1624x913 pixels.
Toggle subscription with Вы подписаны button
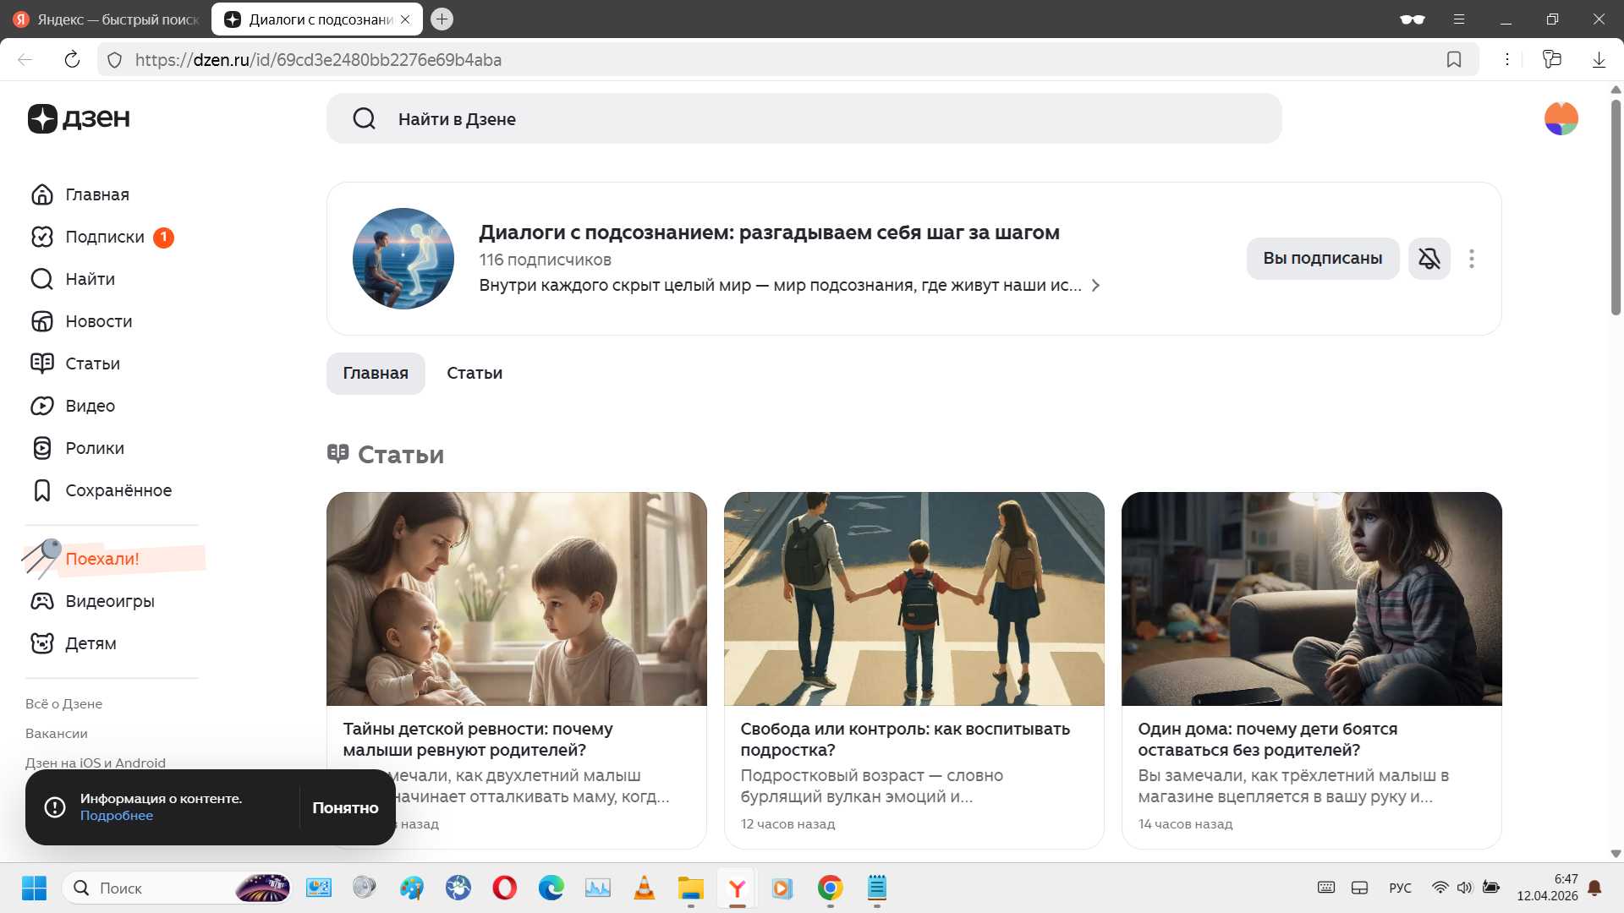pos(1322,259)
